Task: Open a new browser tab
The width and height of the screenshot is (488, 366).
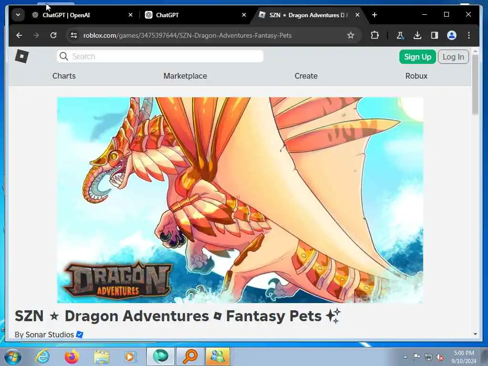Action: tap(375, 15)
